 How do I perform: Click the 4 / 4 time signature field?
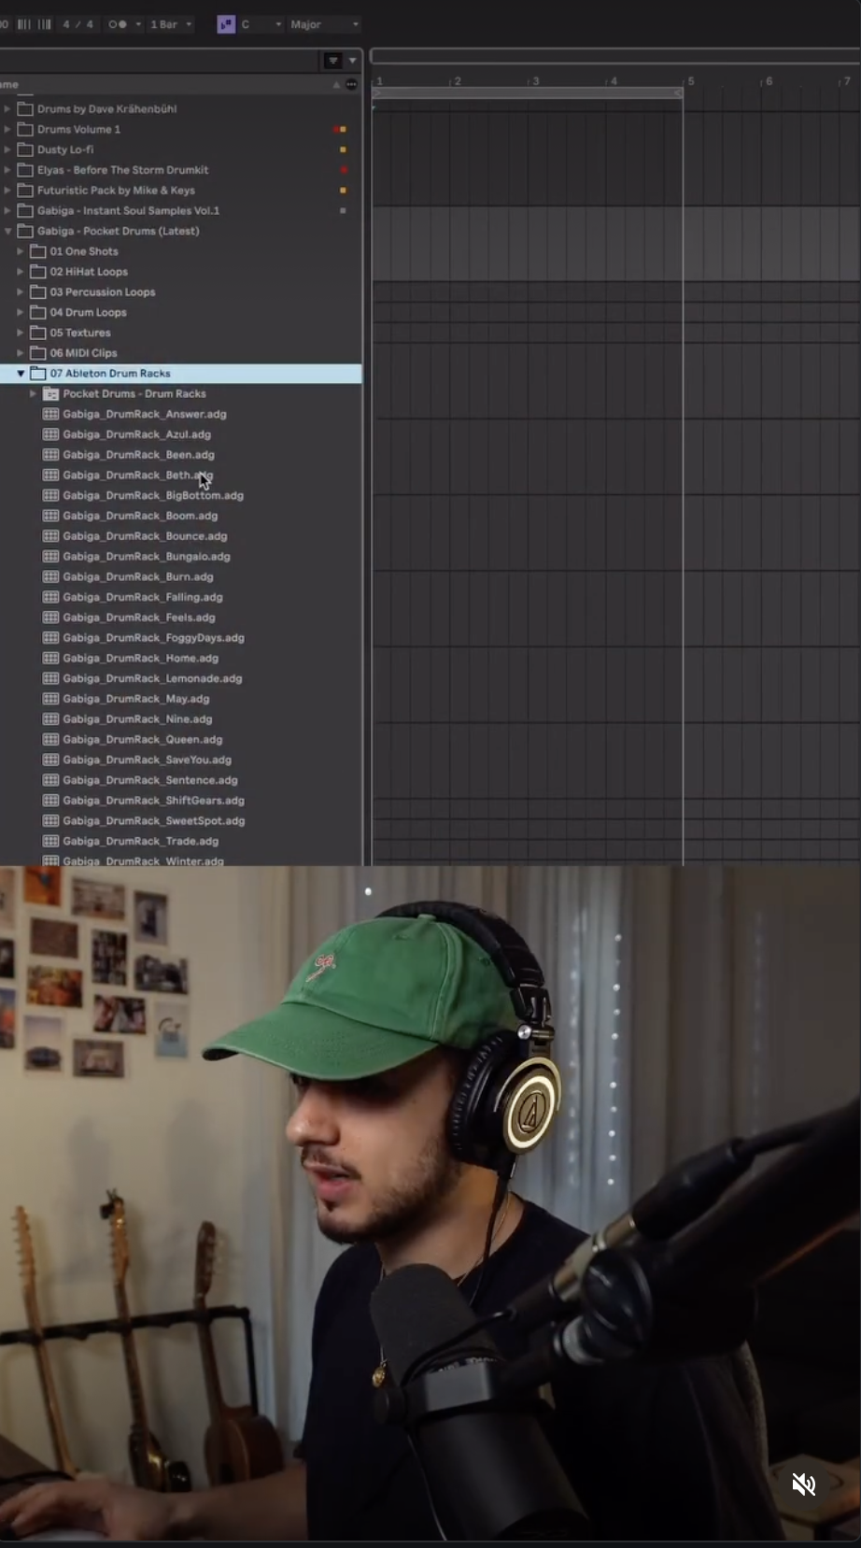pyautogui.click(x=78, y=24)
